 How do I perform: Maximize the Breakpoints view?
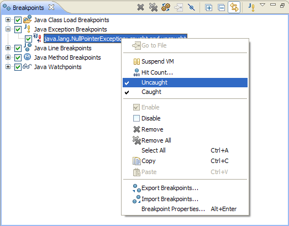coord(282,6)
